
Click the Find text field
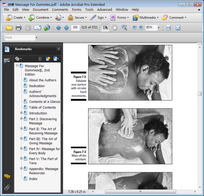(20, 38)
